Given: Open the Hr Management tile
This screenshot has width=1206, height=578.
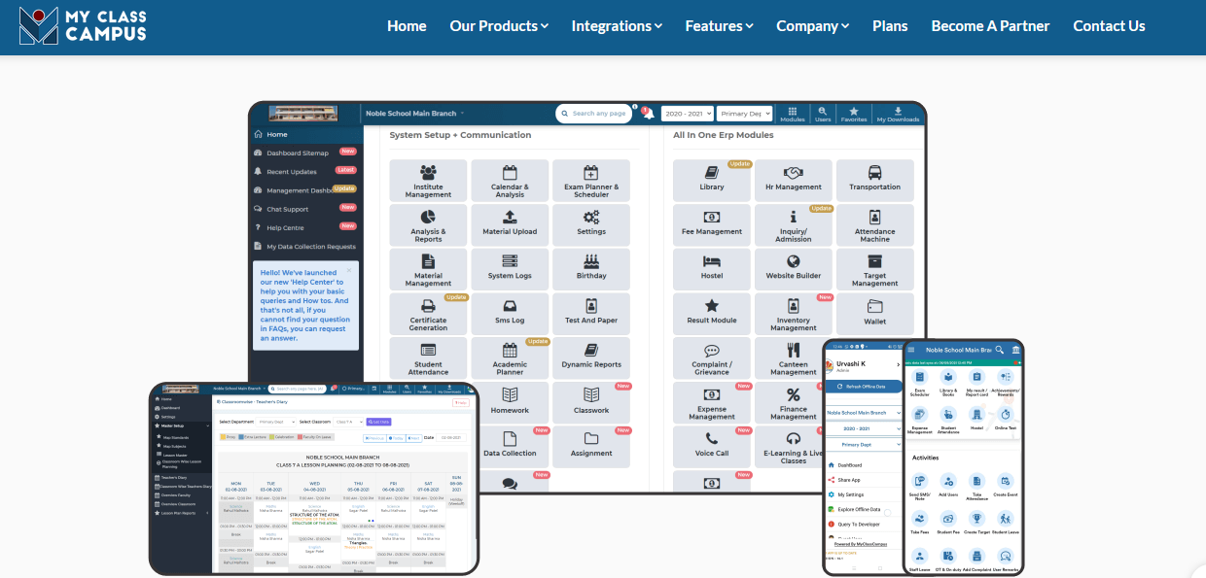Looking at the screenshot, I should [794, 181].
